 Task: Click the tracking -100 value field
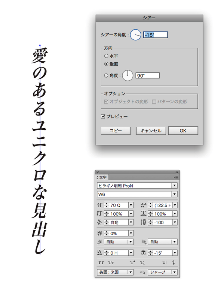click(163, 222)
